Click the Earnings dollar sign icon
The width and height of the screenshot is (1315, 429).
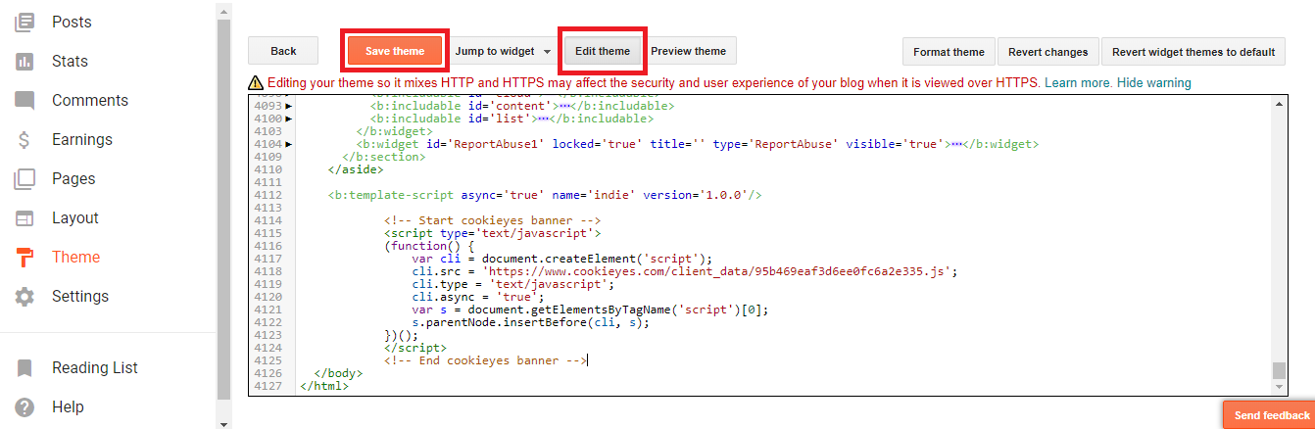coord(24,139)
